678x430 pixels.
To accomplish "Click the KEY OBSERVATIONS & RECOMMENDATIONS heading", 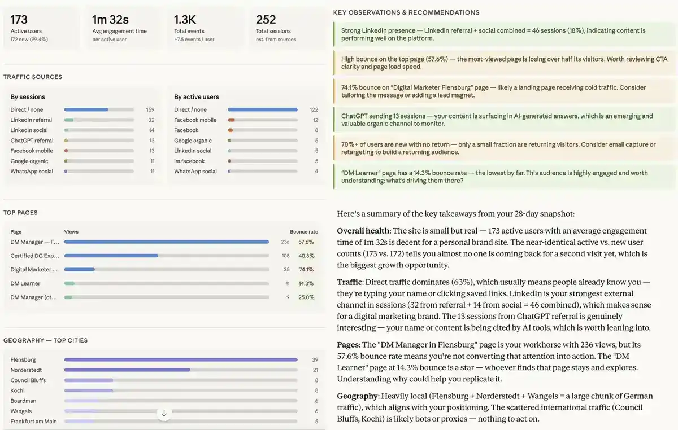I will coord(406,12).
